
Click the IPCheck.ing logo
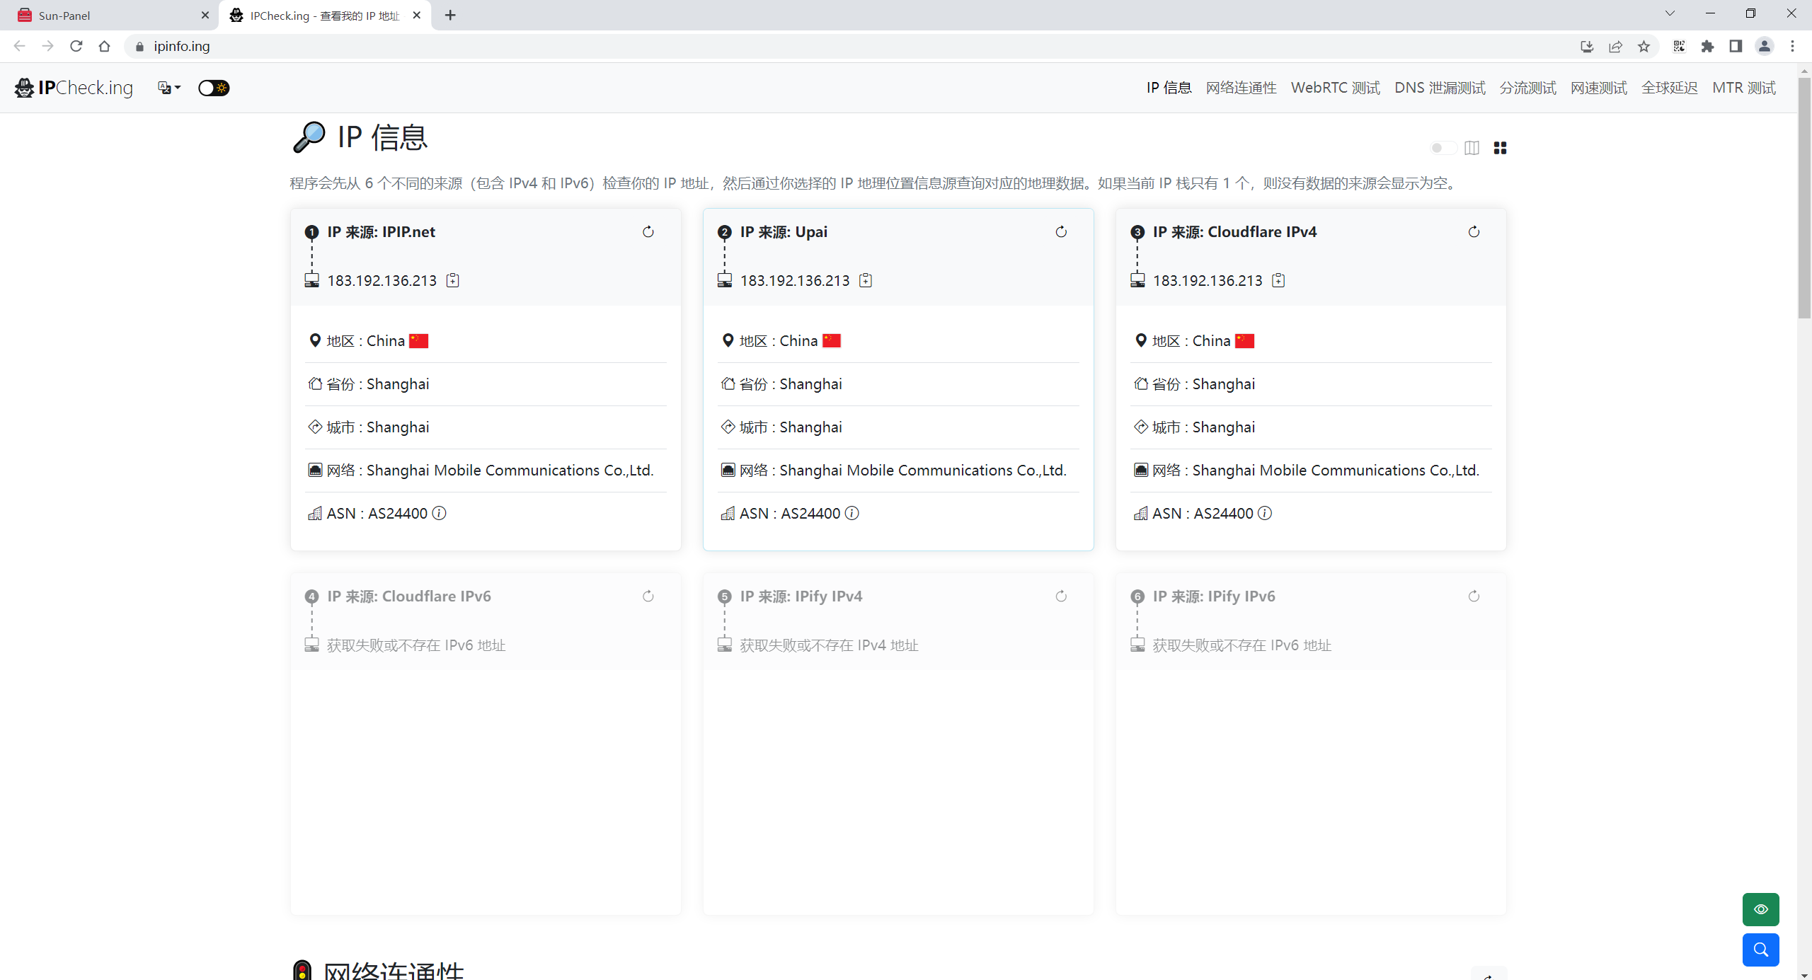(74, 88)
